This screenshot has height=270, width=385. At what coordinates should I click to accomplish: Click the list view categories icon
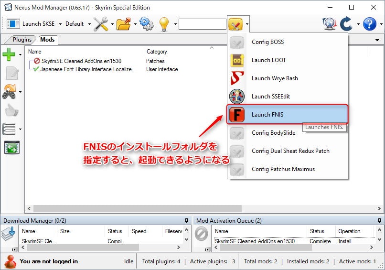[9, 129]
